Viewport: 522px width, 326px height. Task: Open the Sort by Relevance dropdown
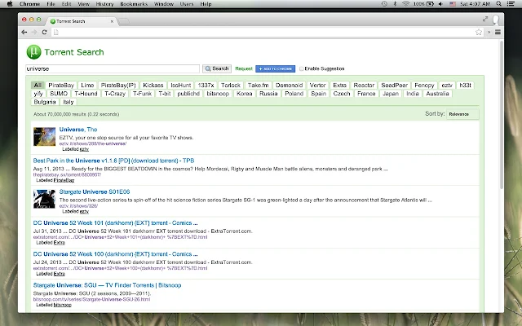[462, 114]
